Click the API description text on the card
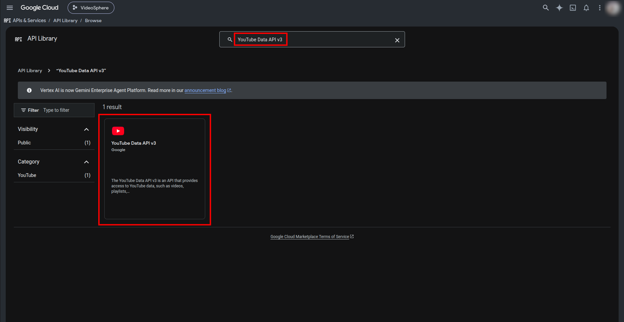Image resolution: width=624 pixels, height=322 pixels. (x=155, y=186)
